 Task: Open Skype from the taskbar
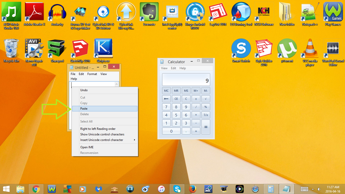click(177, 189)
